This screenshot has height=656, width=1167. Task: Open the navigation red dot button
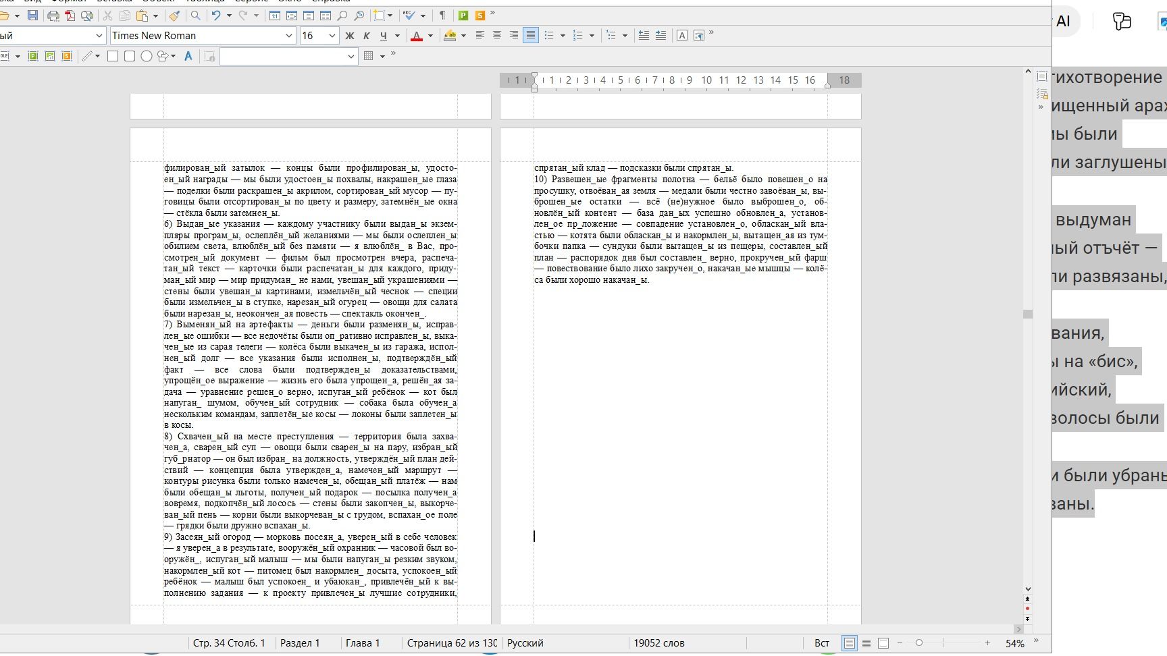pos(1028,609)
